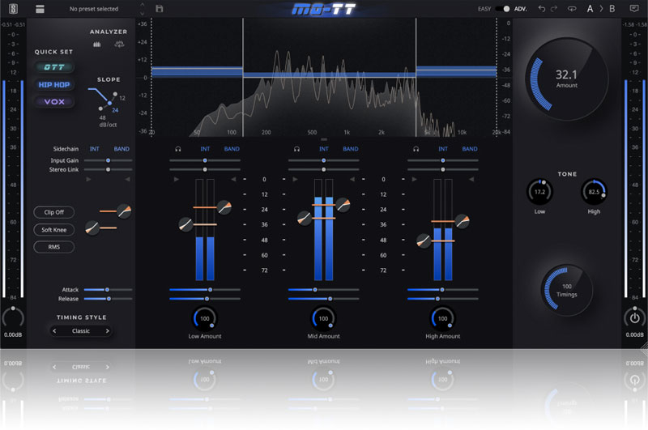Click next arrow on Timing Style selector
The image size is (648, 430).
(x=106, y=331)
